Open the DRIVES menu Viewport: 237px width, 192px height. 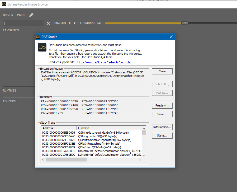(8, 15)
